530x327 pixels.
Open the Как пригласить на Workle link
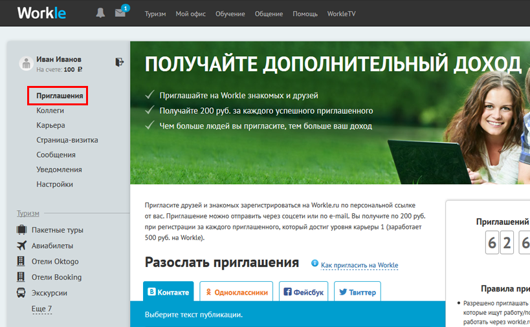click(x=360, y=265)
